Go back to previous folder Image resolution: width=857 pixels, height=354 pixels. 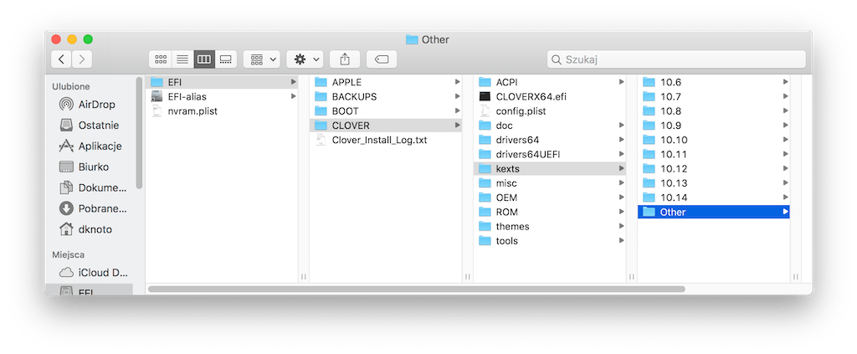tap(61, 59)
